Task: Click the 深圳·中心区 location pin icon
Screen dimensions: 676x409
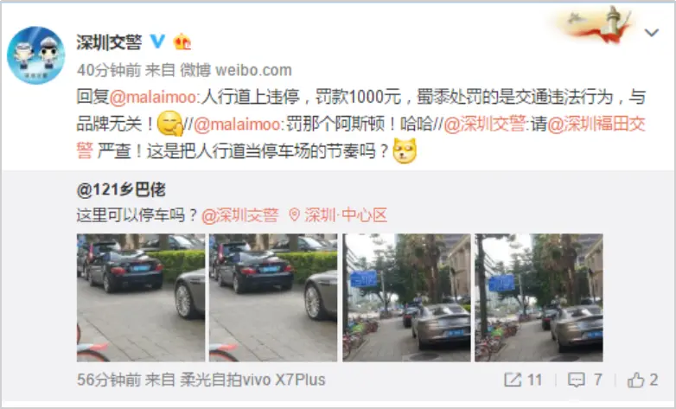Action: (x=294, y=214)
